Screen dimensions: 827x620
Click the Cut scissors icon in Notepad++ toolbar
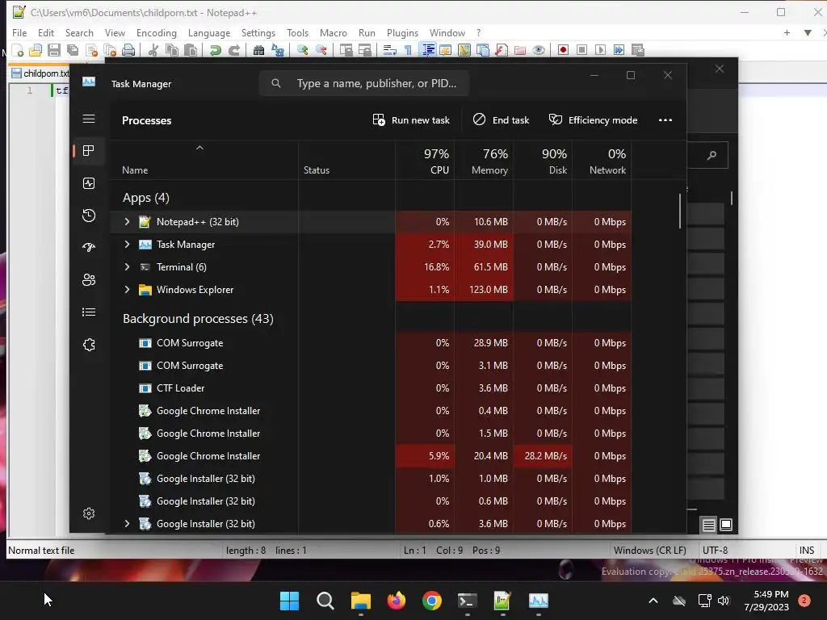[x=153, y=50]
